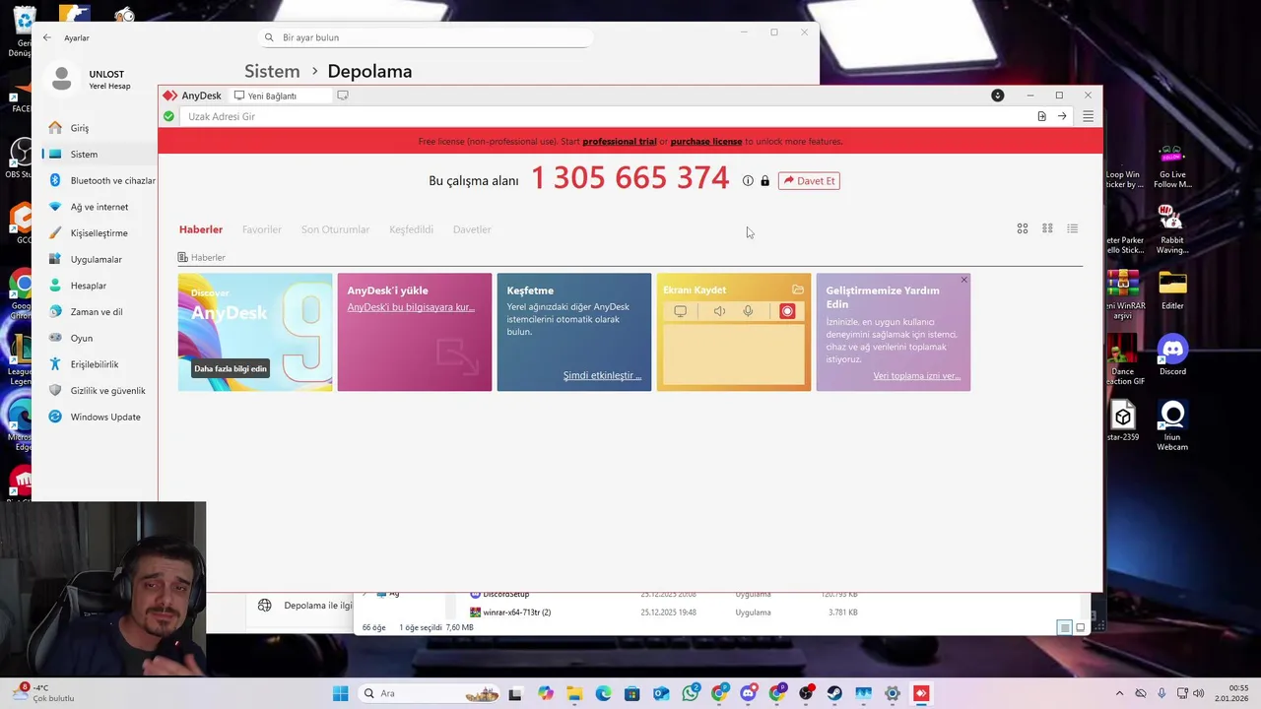Select the Keşfedildi tab
1261x709 pixels.
pos(411,229)
